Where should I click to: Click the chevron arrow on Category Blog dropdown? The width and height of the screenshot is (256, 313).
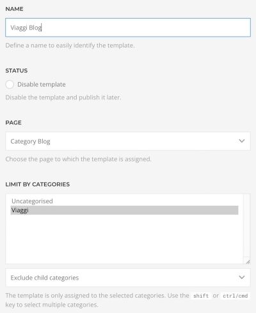[242, 141]
